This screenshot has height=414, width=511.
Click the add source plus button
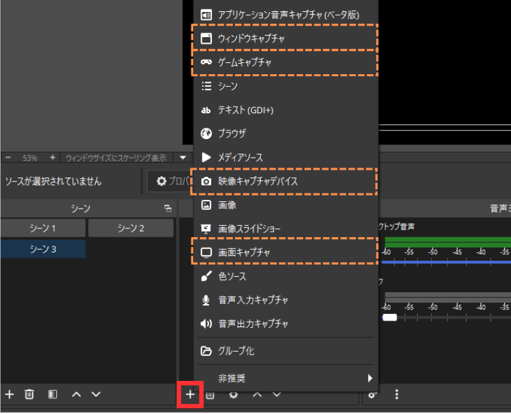click(x=190, y=395)
